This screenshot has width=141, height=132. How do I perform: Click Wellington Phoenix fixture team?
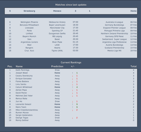point(29,22)
